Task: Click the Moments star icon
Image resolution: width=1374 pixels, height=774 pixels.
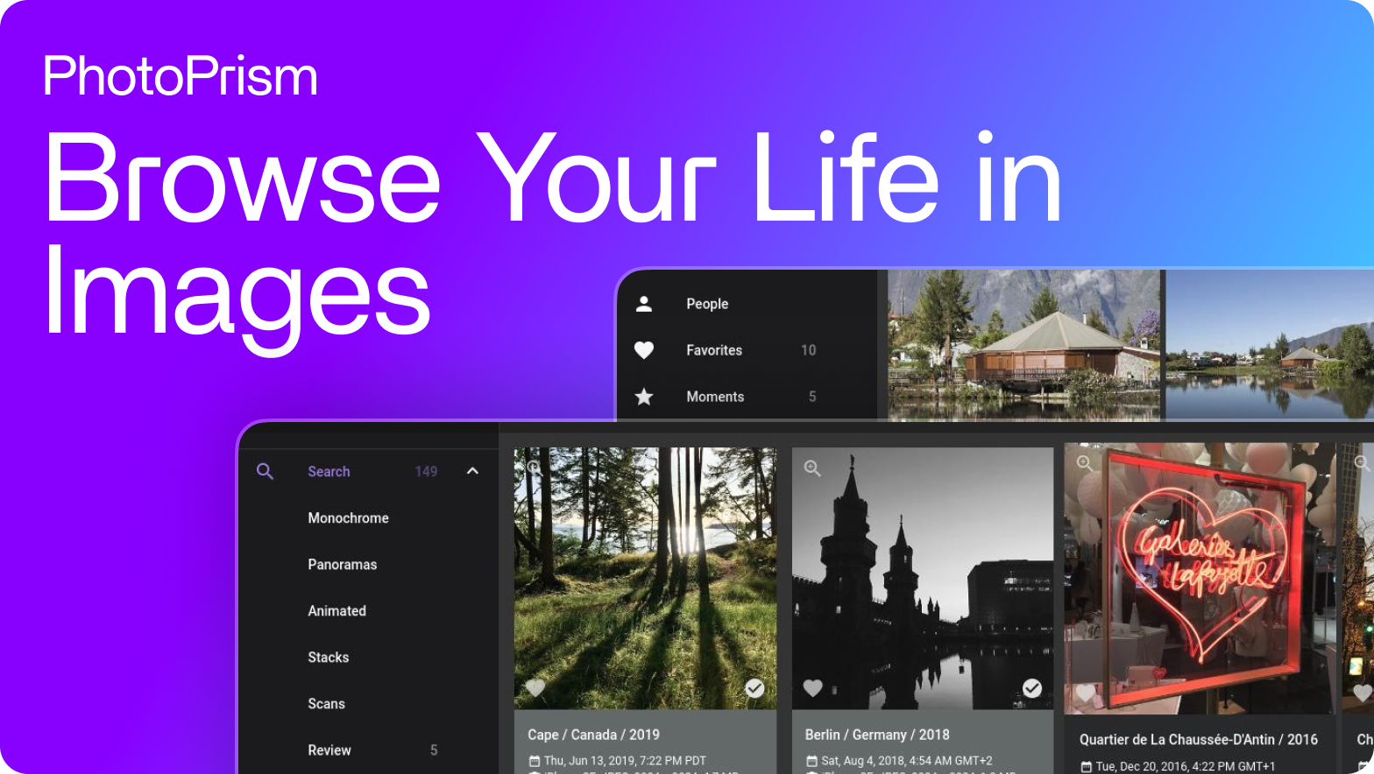Action: [644, 397]
